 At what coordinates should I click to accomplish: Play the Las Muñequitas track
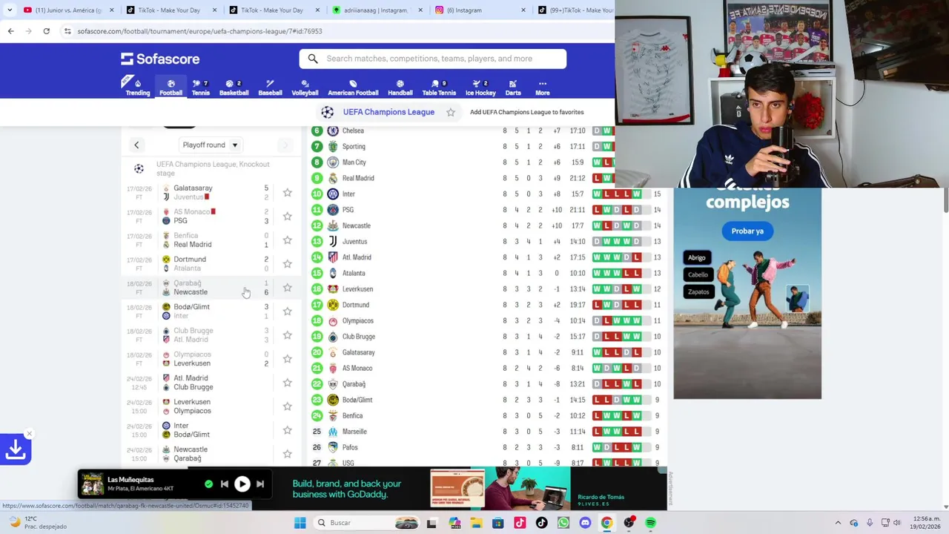[242, 484]
